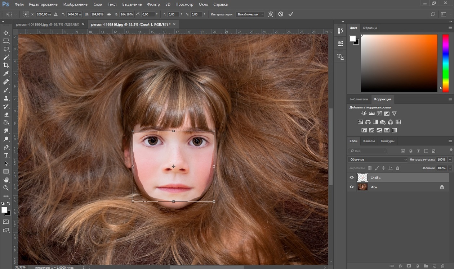Switch to the Каналы tab
The height and width of the screenshot is (269, 454).
click(x=369, y=141)
